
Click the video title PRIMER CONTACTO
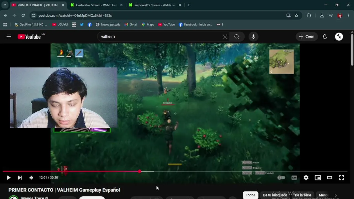click(x=64, y=190)
